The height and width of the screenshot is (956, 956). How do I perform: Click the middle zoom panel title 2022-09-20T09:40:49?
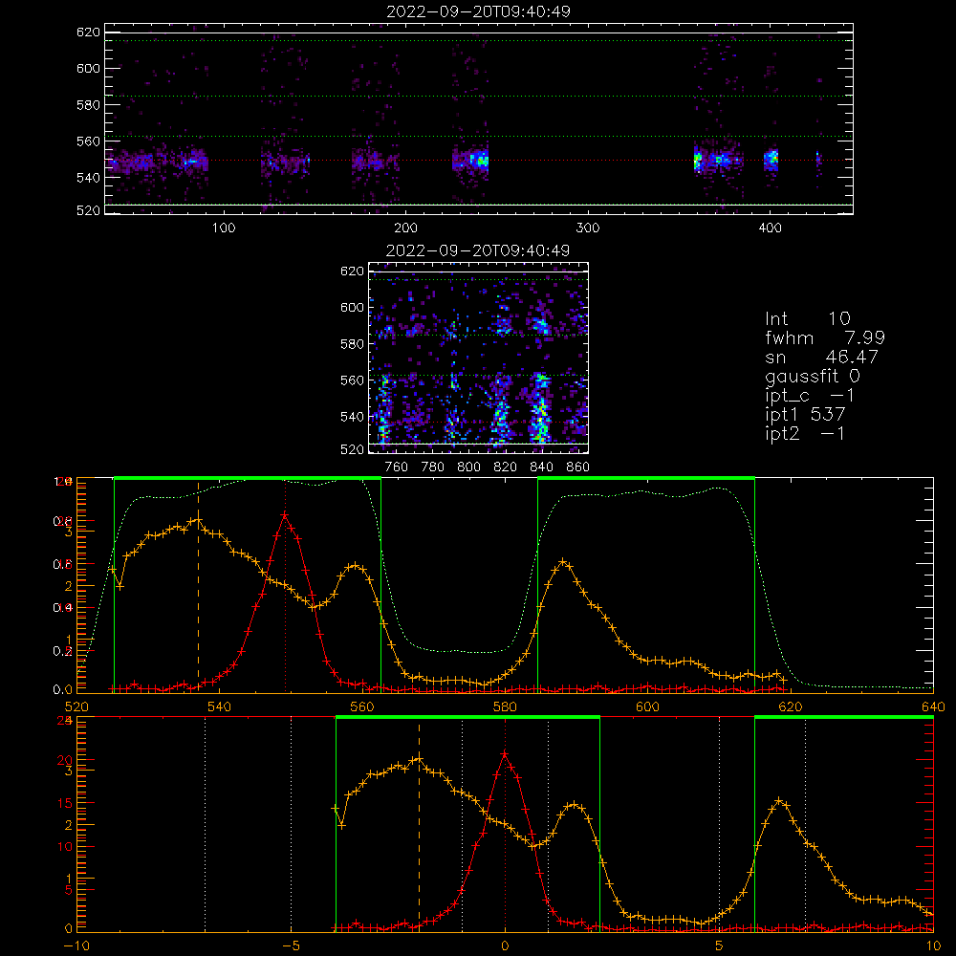click(x=478, y=250)
